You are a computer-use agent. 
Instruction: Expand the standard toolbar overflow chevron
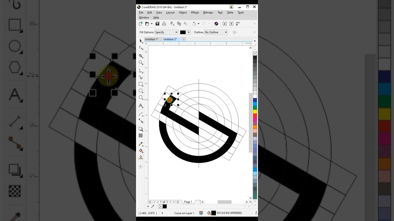[x=255, y=24]
